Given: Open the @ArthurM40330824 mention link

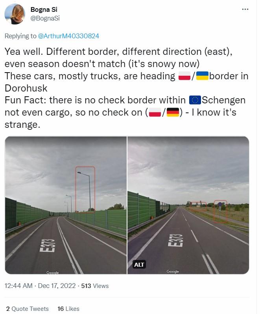Looking at the screenshot, I should click(68, 36).
